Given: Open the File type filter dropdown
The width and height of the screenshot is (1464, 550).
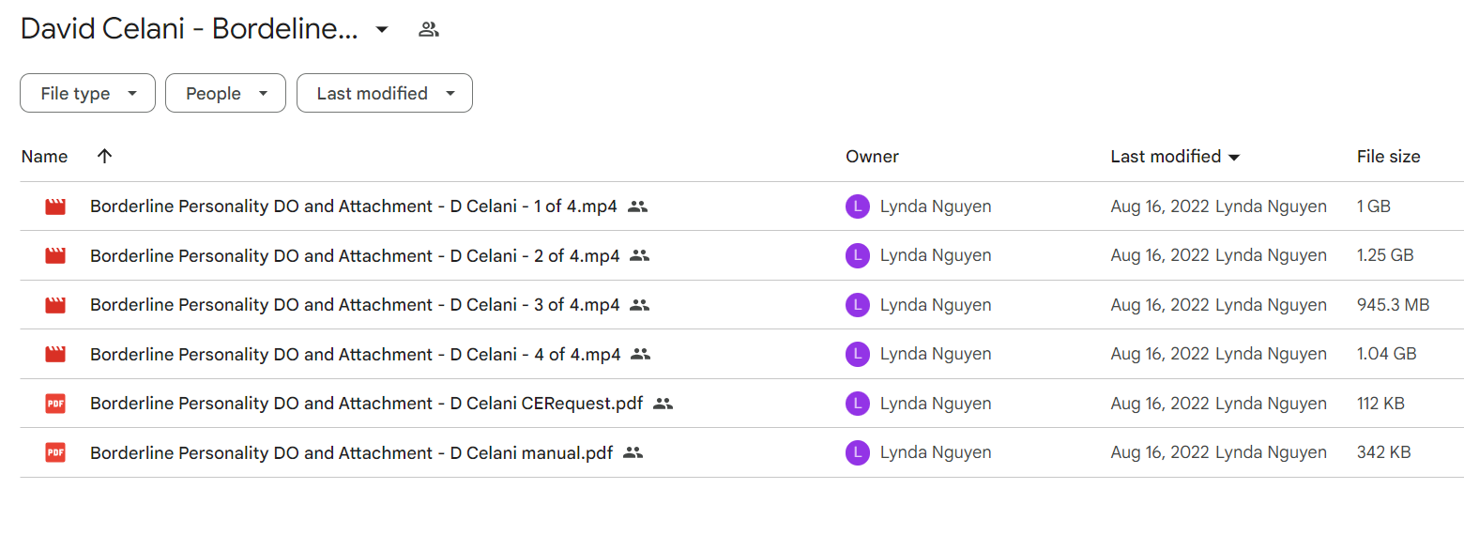Looking at the screenshot, I should point(87,93).
